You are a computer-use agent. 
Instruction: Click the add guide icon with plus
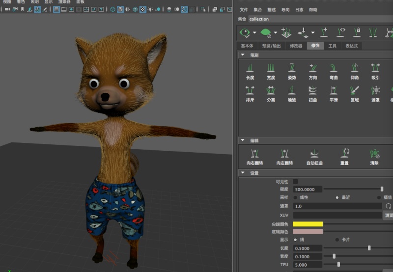(x=324, y=33)
